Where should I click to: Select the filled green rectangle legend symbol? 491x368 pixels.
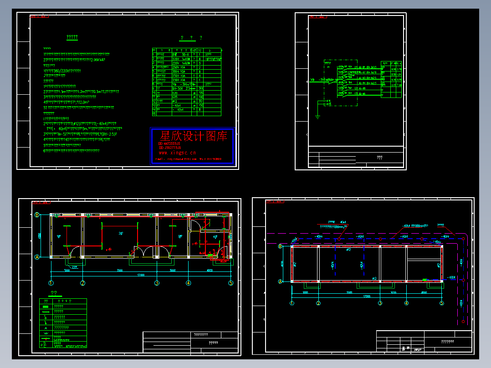[46, 307]
